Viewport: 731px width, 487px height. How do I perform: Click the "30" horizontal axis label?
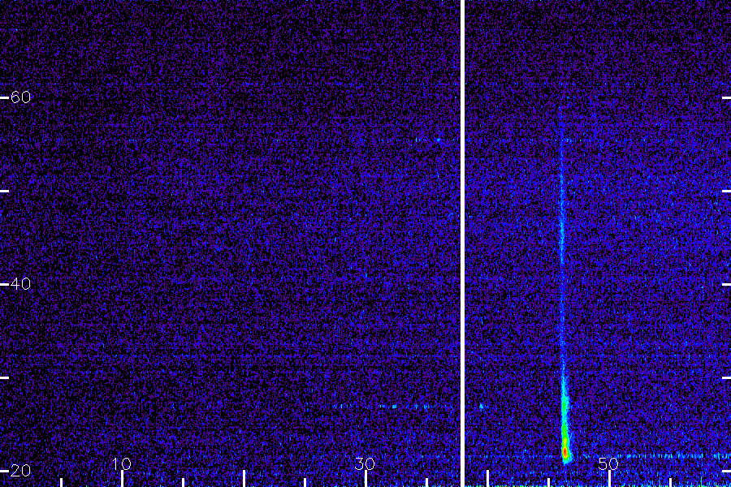click(365, 463)
